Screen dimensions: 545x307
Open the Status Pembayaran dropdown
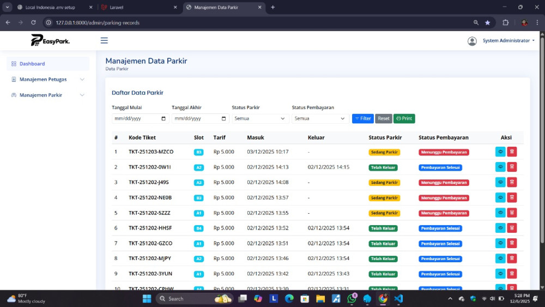320,118
